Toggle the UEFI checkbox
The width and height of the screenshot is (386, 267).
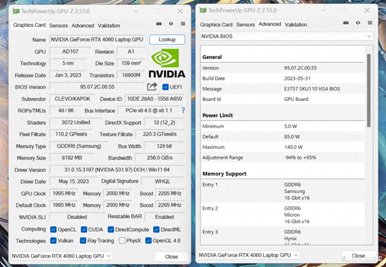(x=165, y=87)
